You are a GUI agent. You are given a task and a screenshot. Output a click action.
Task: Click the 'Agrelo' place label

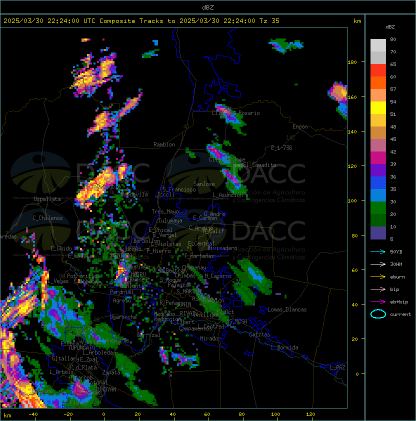pos(122,300)
